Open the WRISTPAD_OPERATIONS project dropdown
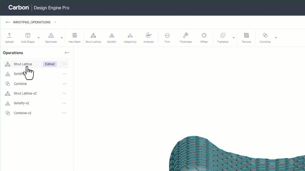 tap(55, 22)
